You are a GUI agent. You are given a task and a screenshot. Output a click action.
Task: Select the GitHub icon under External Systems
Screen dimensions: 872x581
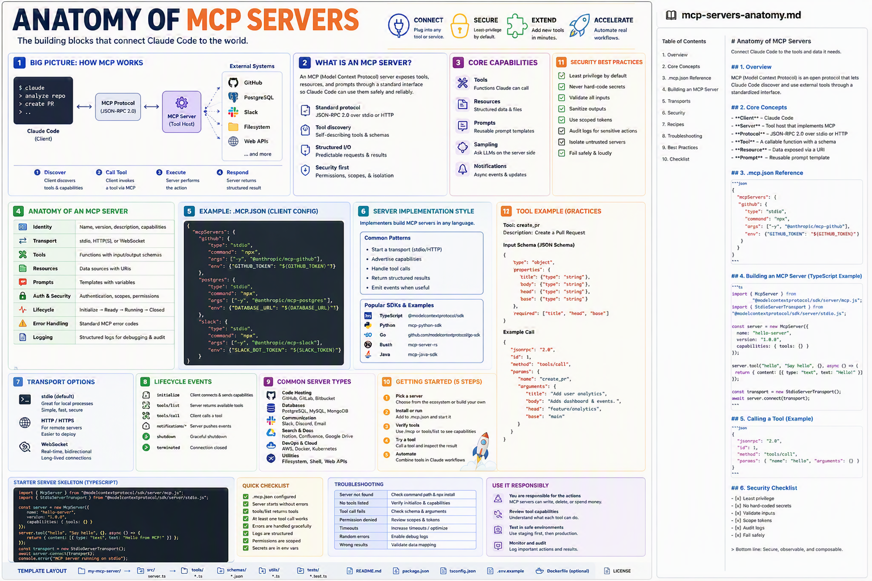(233, 83)
